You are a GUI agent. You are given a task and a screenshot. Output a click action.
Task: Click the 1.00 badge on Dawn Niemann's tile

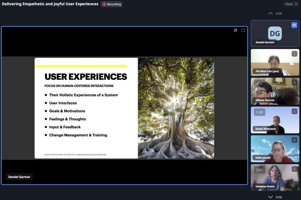coord(260,112)
